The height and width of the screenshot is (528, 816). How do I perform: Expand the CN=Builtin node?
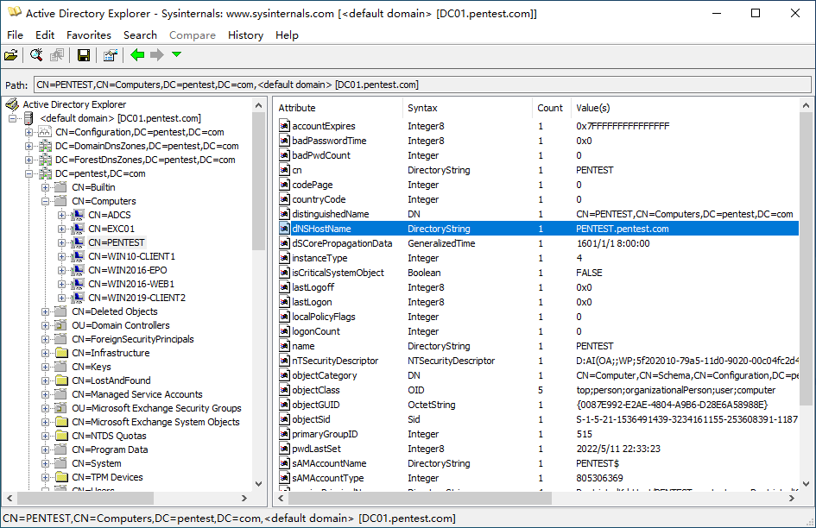click(45, 187)
